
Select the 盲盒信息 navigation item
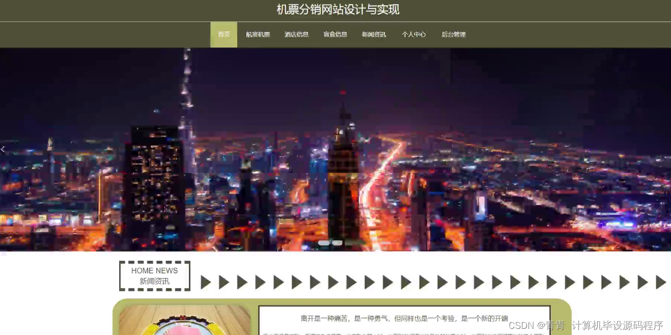click(335, 35)
